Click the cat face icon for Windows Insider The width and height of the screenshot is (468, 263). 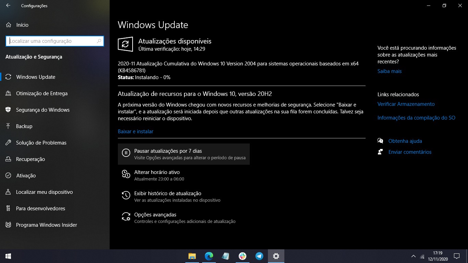click(x=9, y=225)
